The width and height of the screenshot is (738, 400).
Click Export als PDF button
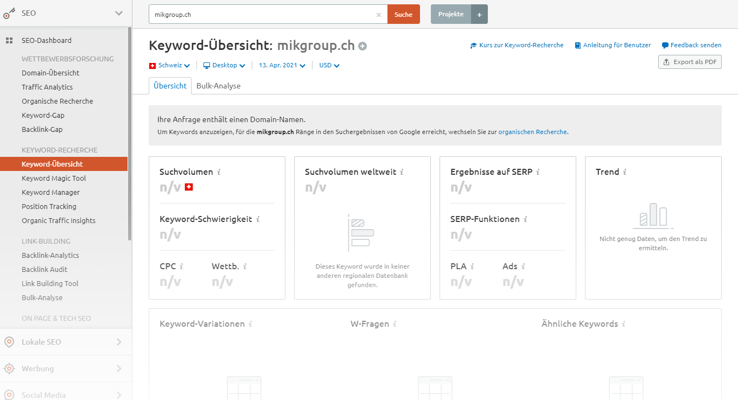tap(690, 62)
